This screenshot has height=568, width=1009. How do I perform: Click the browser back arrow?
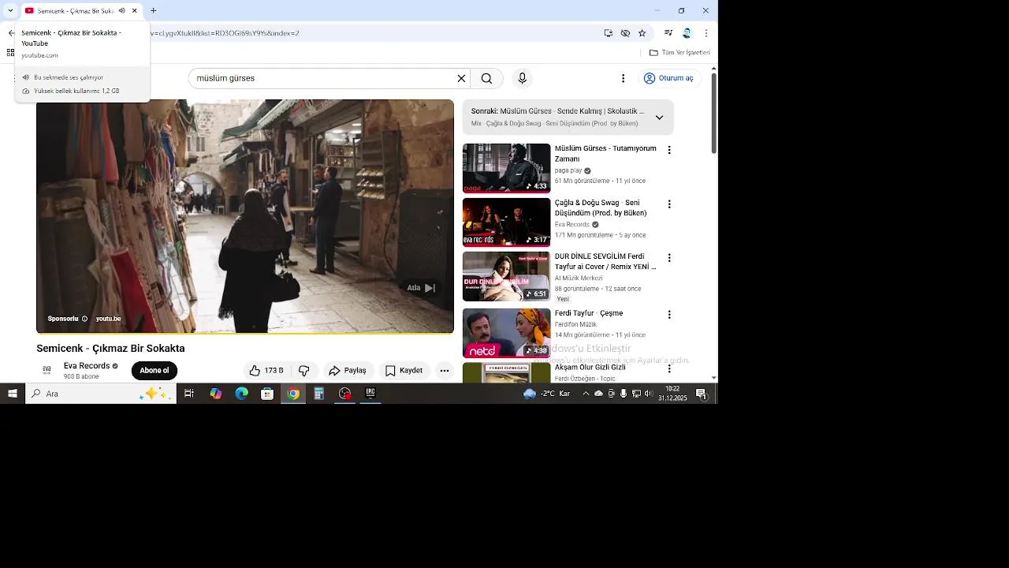(x=10, y=33)
